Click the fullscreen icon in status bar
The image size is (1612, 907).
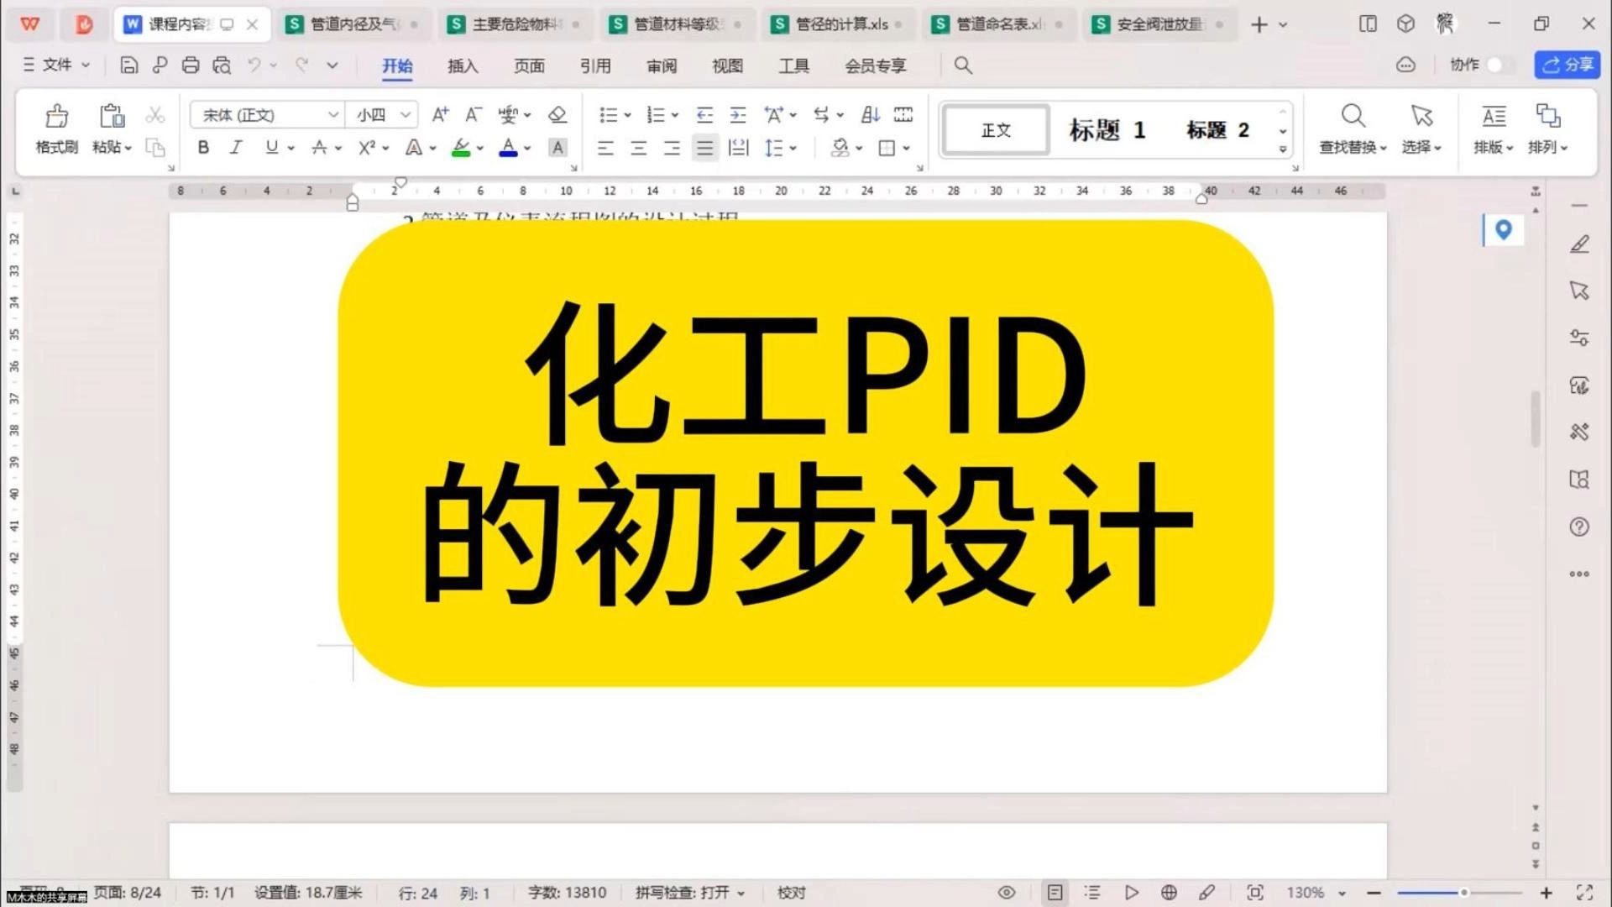tap(1585, 893)
